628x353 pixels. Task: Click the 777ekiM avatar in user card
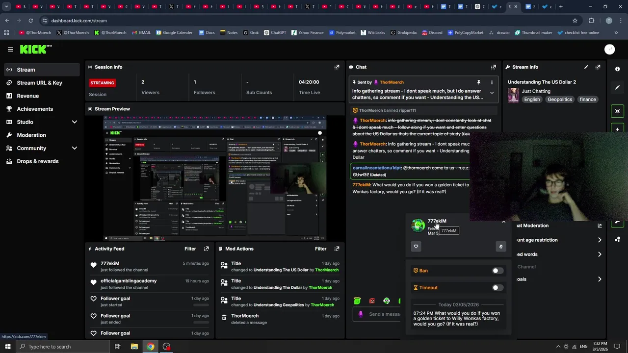(418, 225)
